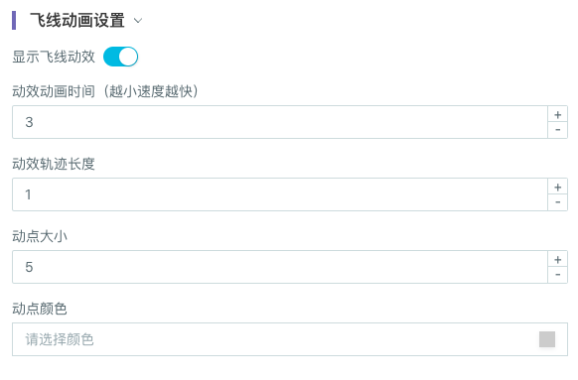Image resolution: width=578 pixels, height=380 pixels.
Task: Open the gray 动点颜色 color swatch
Action: 547,339
